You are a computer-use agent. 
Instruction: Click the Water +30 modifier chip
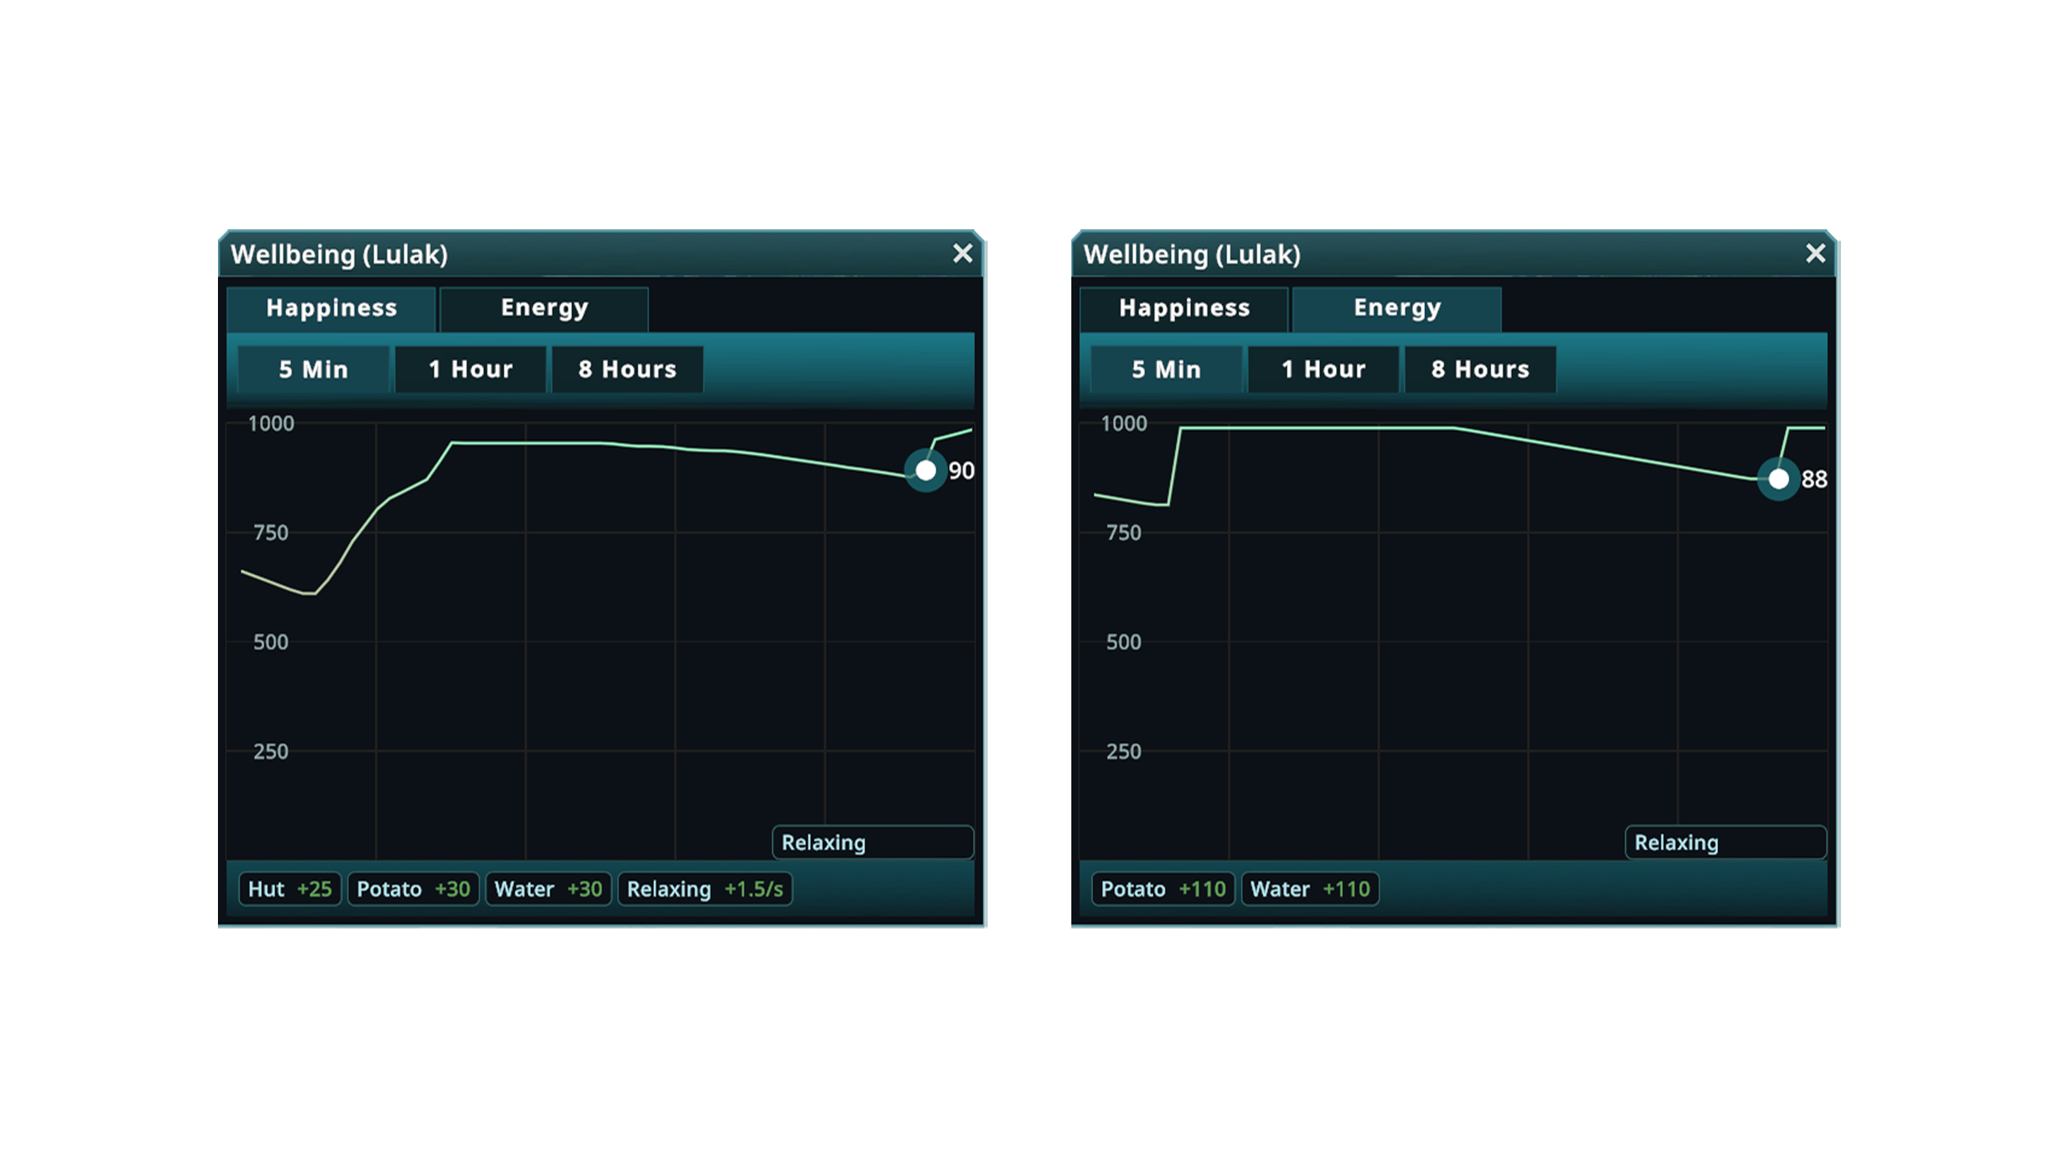click(549, 889)
